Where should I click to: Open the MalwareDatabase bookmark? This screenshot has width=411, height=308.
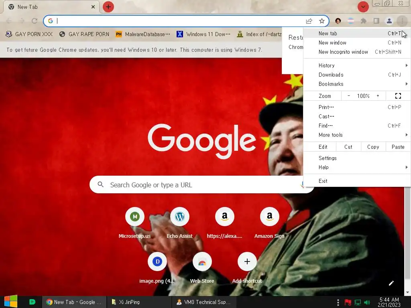point(143,34)
